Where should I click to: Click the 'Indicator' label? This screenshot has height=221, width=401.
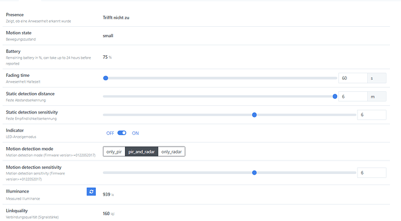pos(15,130)
